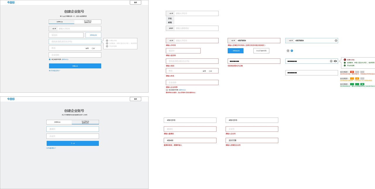Open the 收不到验证码? link

pos(54,70)
